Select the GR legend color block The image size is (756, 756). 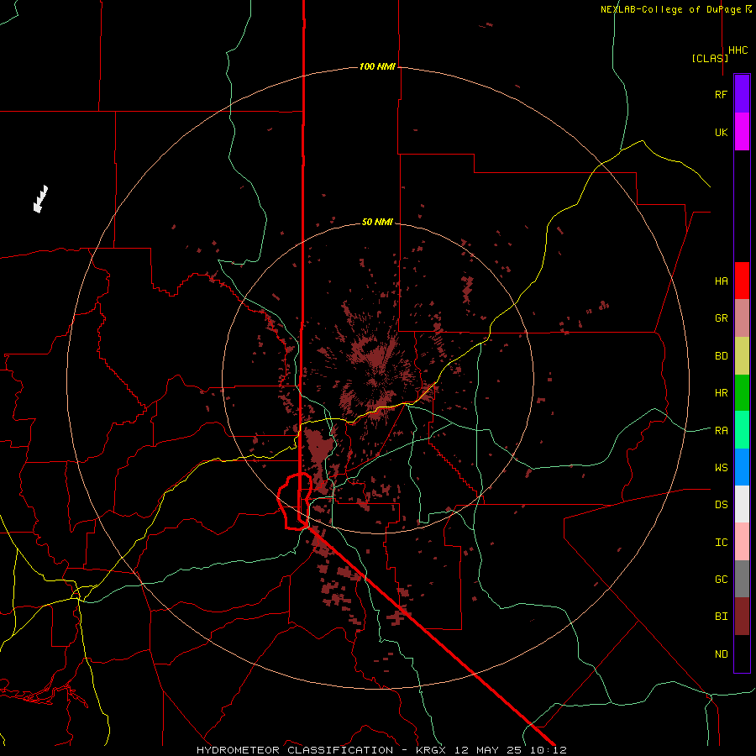coord(742,318)
